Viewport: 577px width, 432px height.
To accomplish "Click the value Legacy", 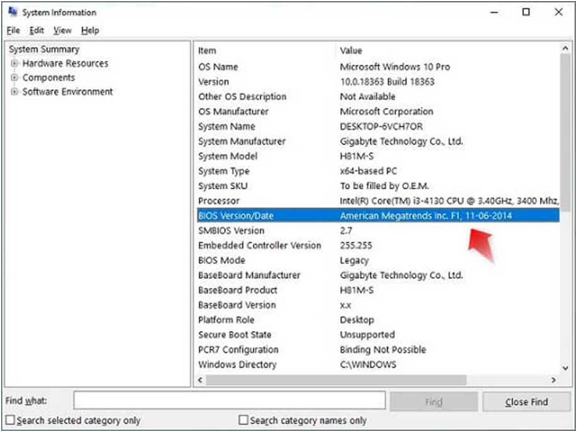I will pos(354,260).
